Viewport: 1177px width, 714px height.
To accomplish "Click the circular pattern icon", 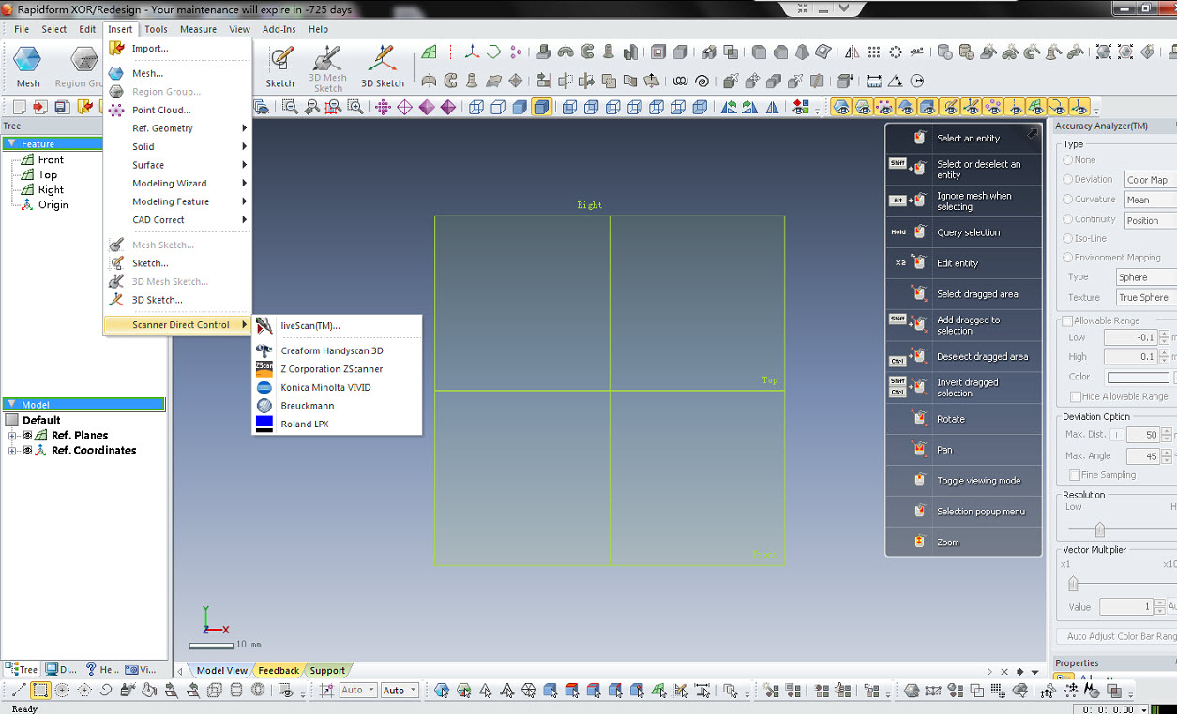I will tap(896, 52).
